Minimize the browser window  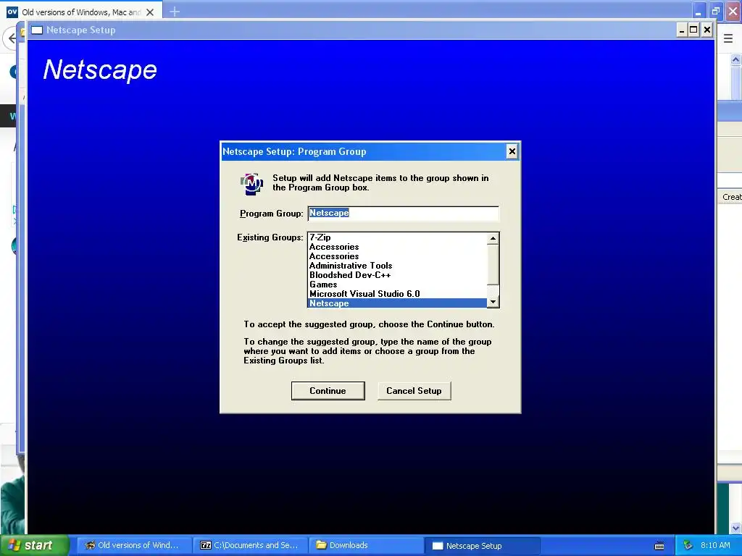pos(699,11)
